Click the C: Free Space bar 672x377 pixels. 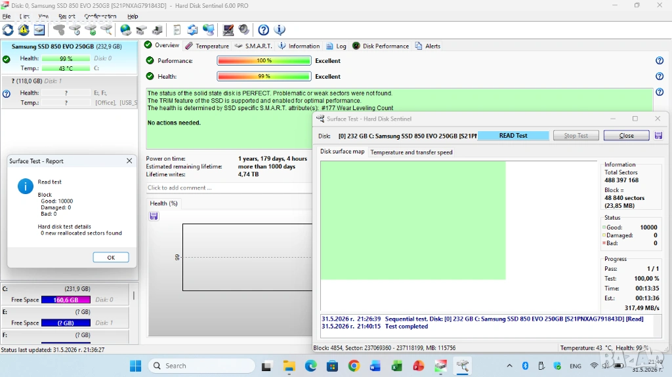(x=66, y=300)
